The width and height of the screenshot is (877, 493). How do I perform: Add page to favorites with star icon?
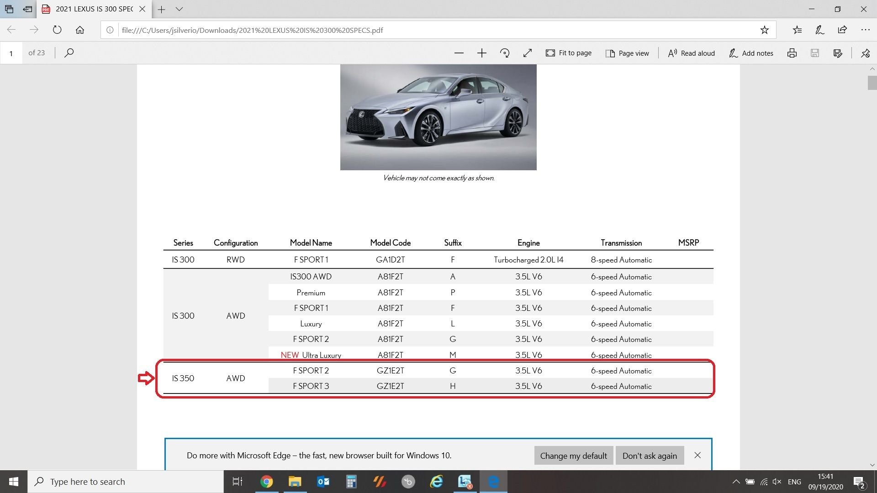pos(764,30)
